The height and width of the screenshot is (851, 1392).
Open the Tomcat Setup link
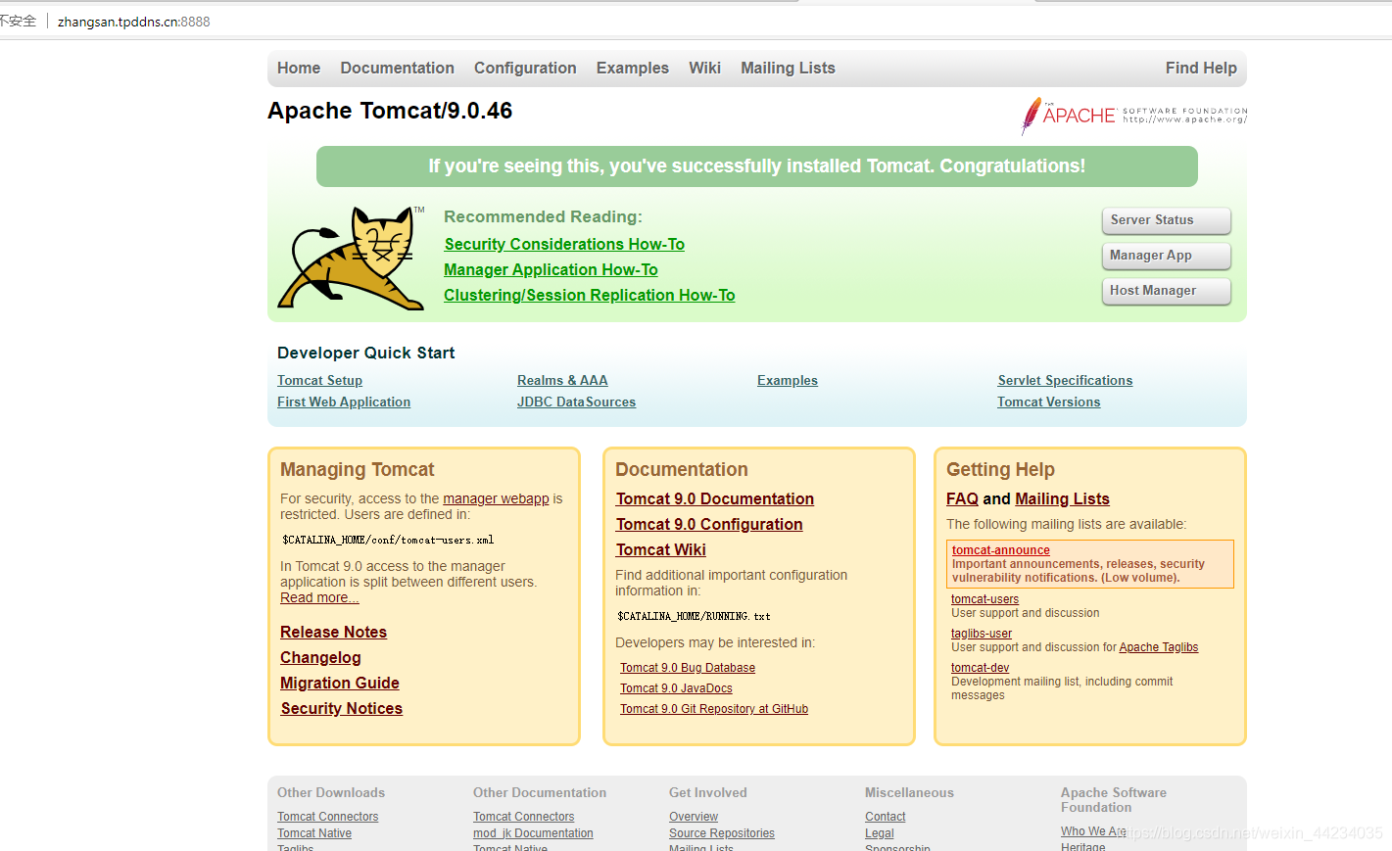point(319,381)
